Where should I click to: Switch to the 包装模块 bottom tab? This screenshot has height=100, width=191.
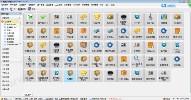[x=28, y=95]
